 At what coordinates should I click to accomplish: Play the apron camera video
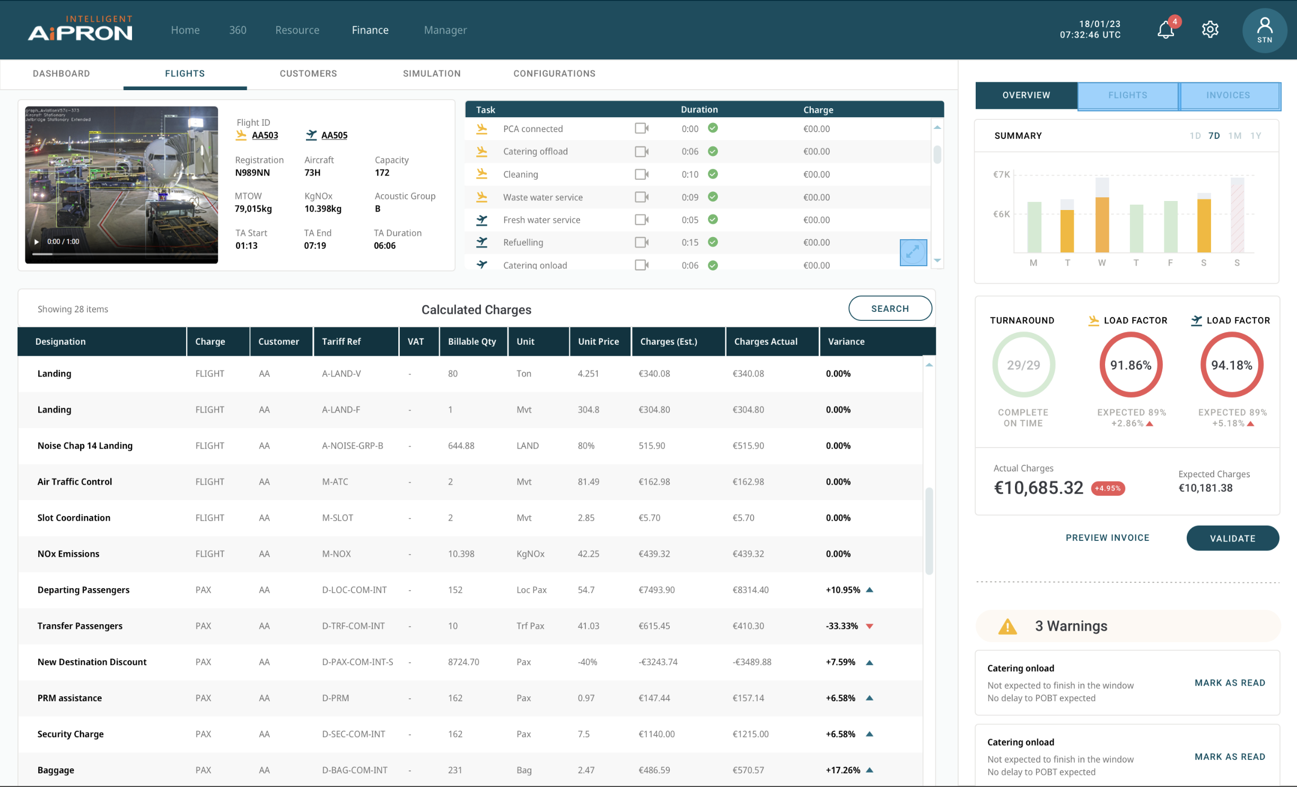[36, 242]
